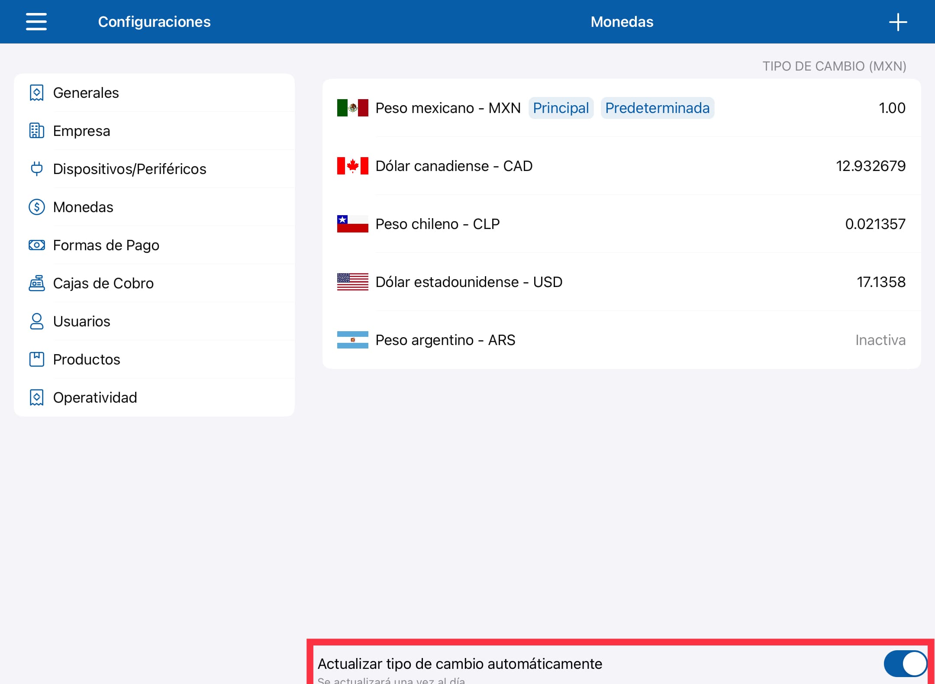Open Operatividad settings section

point(155,397)
